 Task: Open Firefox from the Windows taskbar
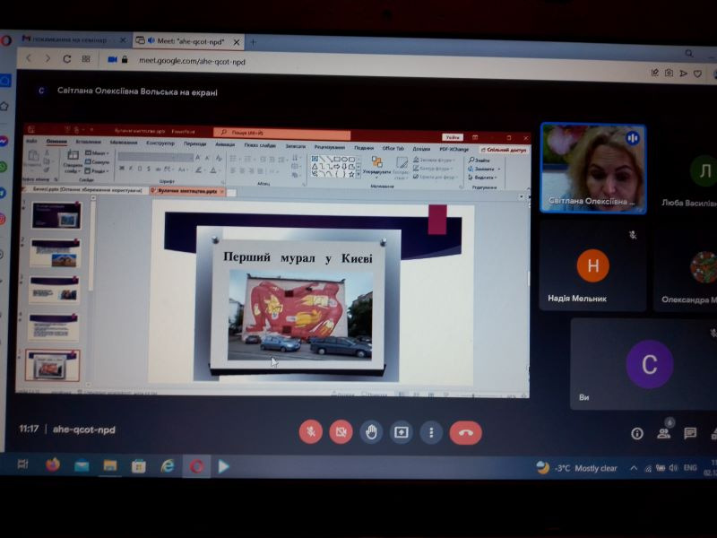click(x=53, y=465)
